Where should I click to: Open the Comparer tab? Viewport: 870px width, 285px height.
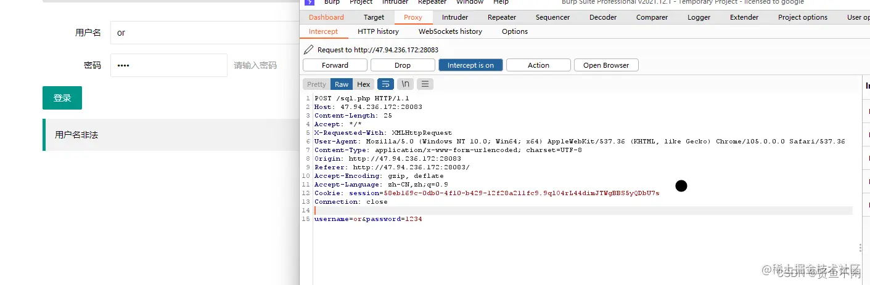(652, 17)
